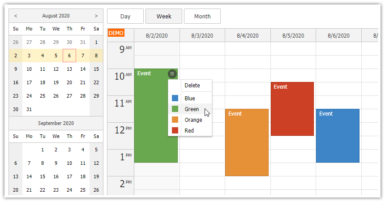Click the 8/3/2020 column header
The height and width of the screenshot is (202, 385).
click(202, 35)
